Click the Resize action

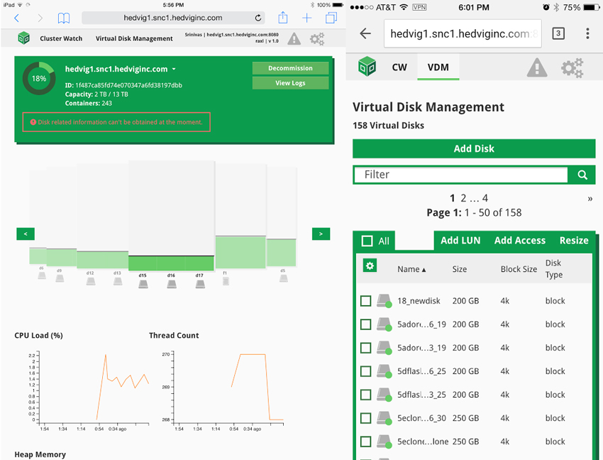click(574, 241)
